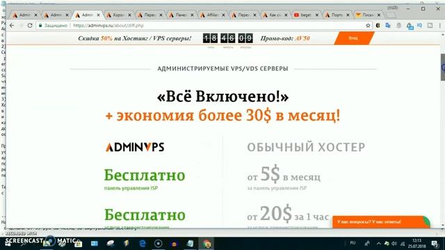Open Chrome's three-dot menu
The height and width of the screenshot is (250, 445).
[x=440, y=26]
